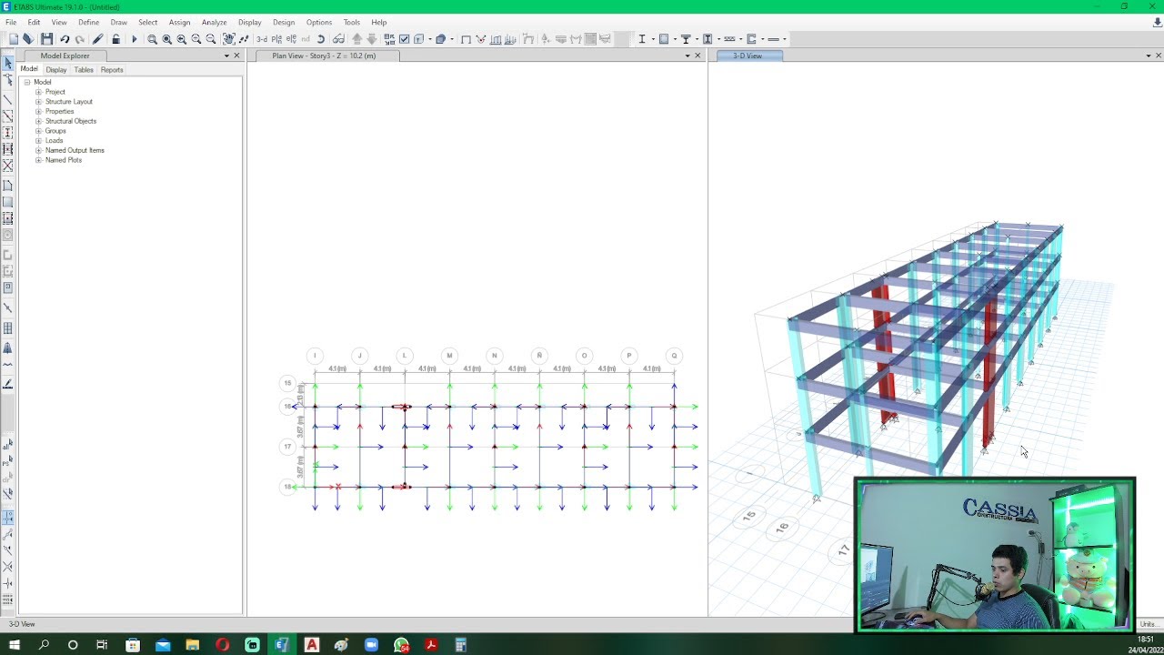Expand the Structural Objects node
Viewport: 1164px width, 655px height.
tap(39, 121)
